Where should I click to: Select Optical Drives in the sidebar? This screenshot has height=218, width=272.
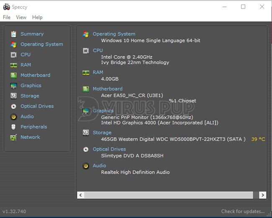click(x=37, y=106)
